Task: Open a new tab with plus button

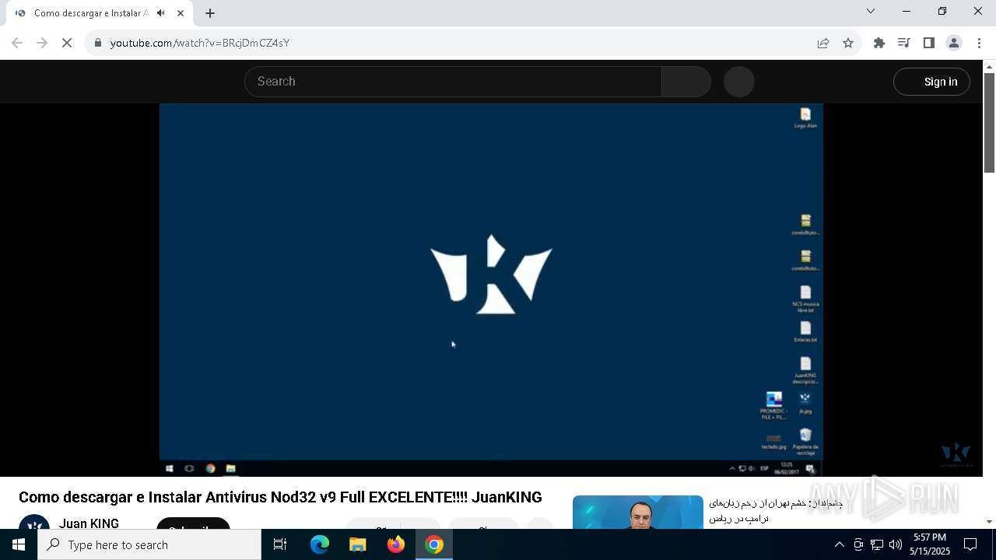Action: [210, 13]
